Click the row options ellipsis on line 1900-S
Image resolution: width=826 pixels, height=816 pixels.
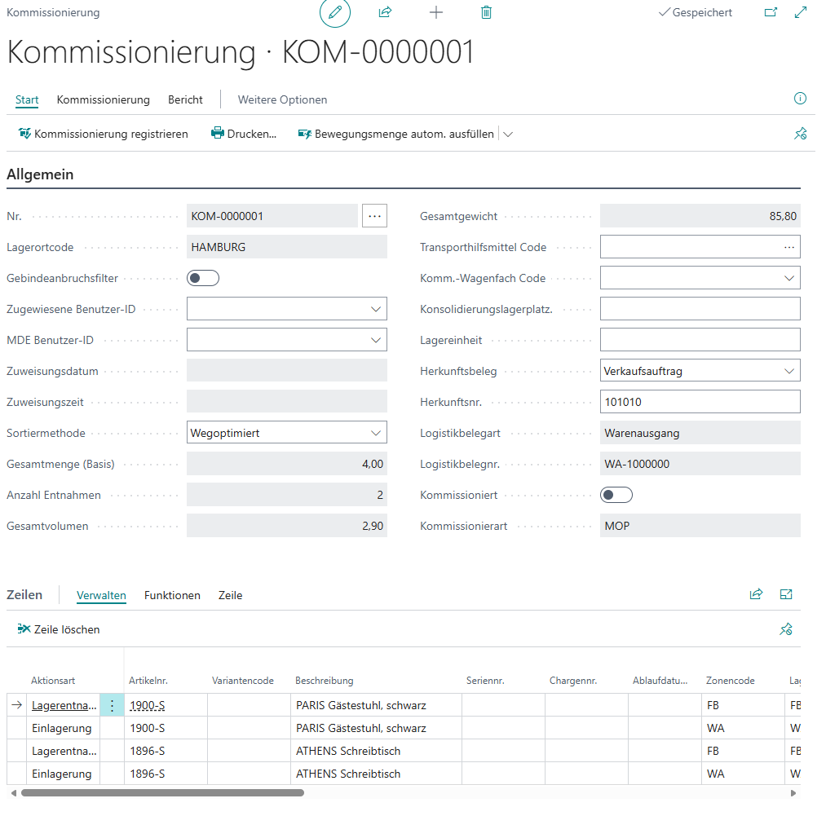coord(111,704)
